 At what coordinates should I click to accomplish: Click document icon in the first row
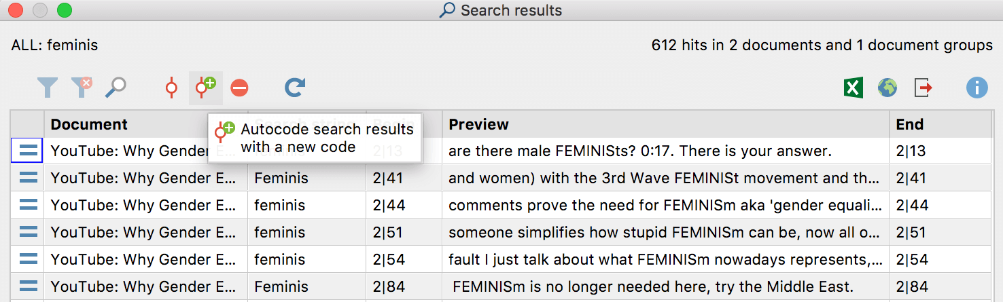pyautogui.click(x=28, y=151)
